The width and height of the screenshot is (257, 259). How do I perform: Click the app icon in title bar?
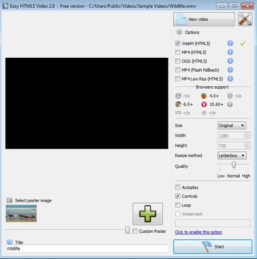click(5, 6)
